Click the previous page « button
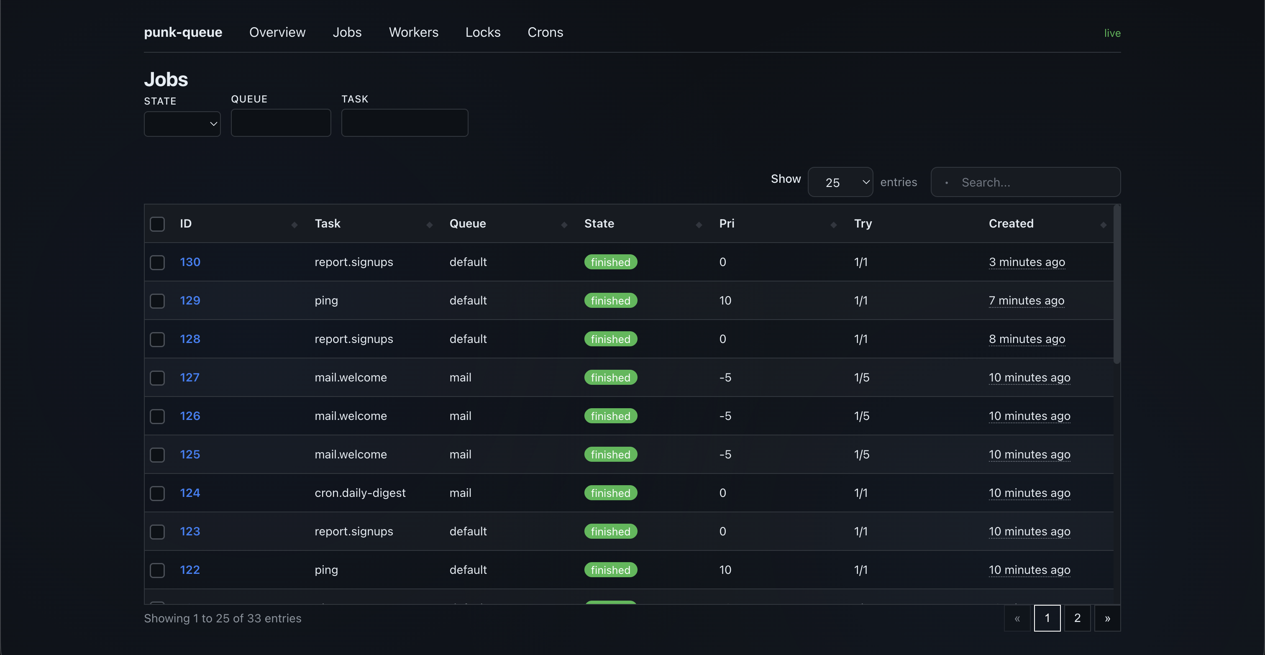 [1017, 618]
